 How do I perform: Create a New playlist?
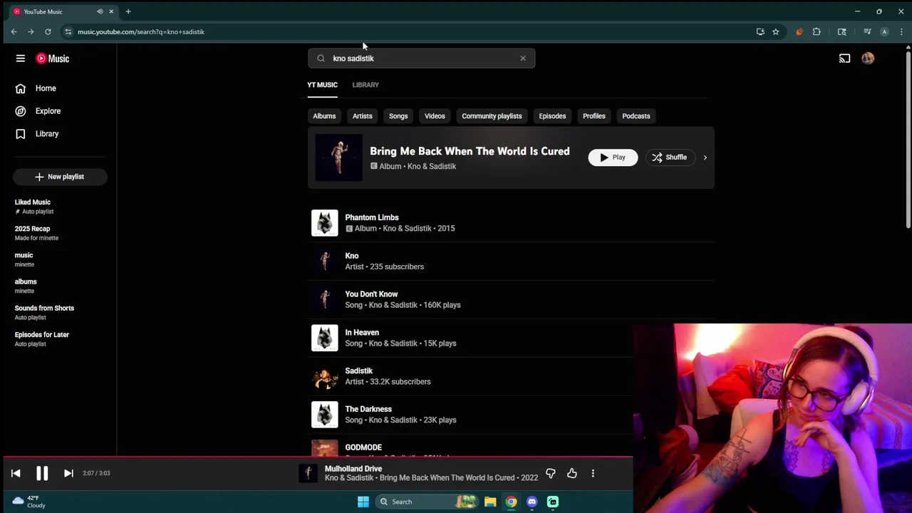60,177
